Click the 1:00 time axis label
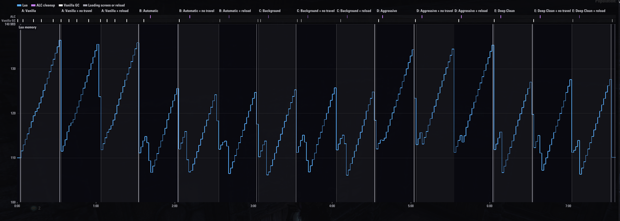 click(96, 206)
